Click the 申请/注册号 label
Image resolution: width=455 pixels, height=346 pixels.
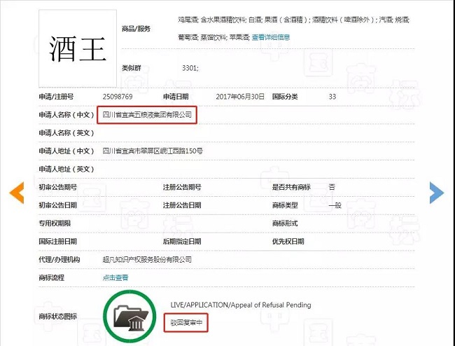(x=56, y=97)
